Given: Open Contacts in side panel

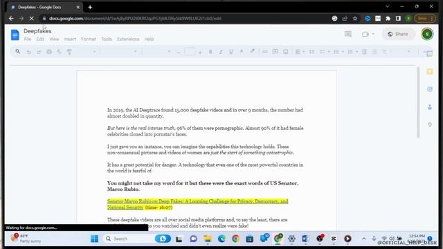Looking at the screenshot, I should coord(430,107).
